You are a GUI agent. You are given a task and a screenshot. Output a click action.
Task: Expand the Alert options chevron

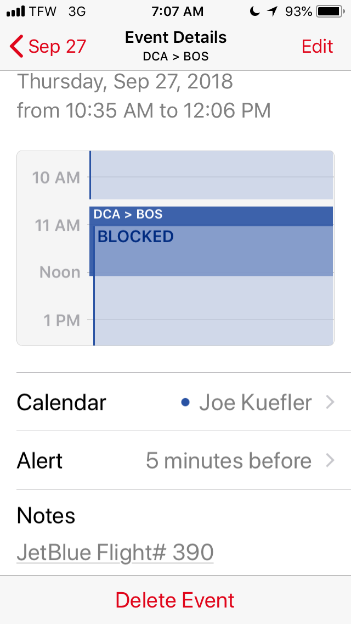pos(330,461)
